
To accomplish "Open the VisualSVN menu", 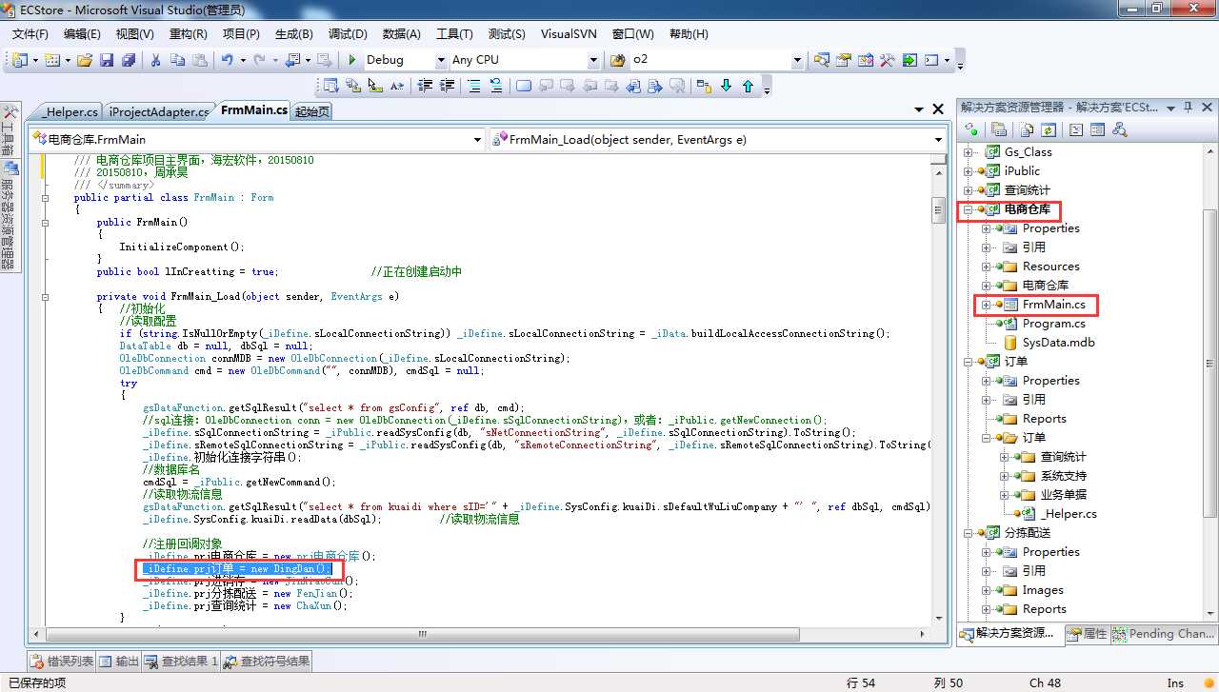I will pyautogui.click(x=569, y=33).
